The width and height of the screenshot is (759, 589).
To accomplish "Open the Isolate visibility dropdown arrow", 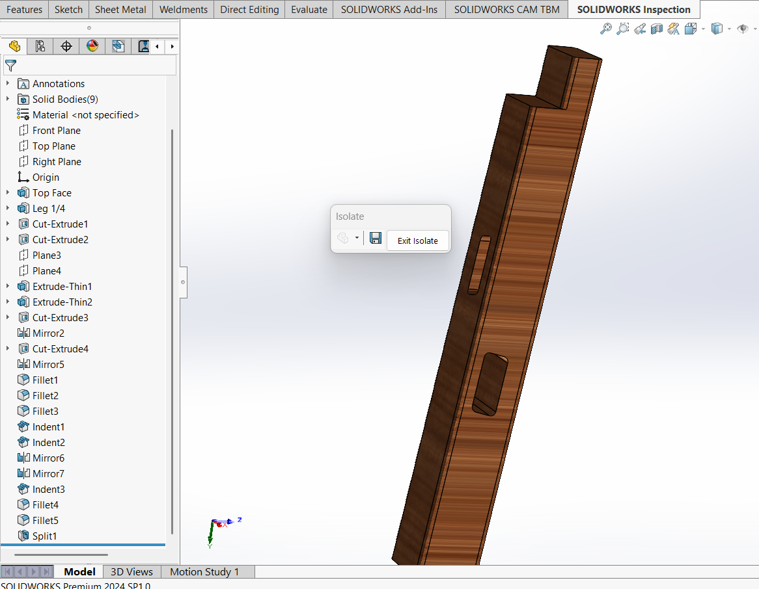I will 357,238.
